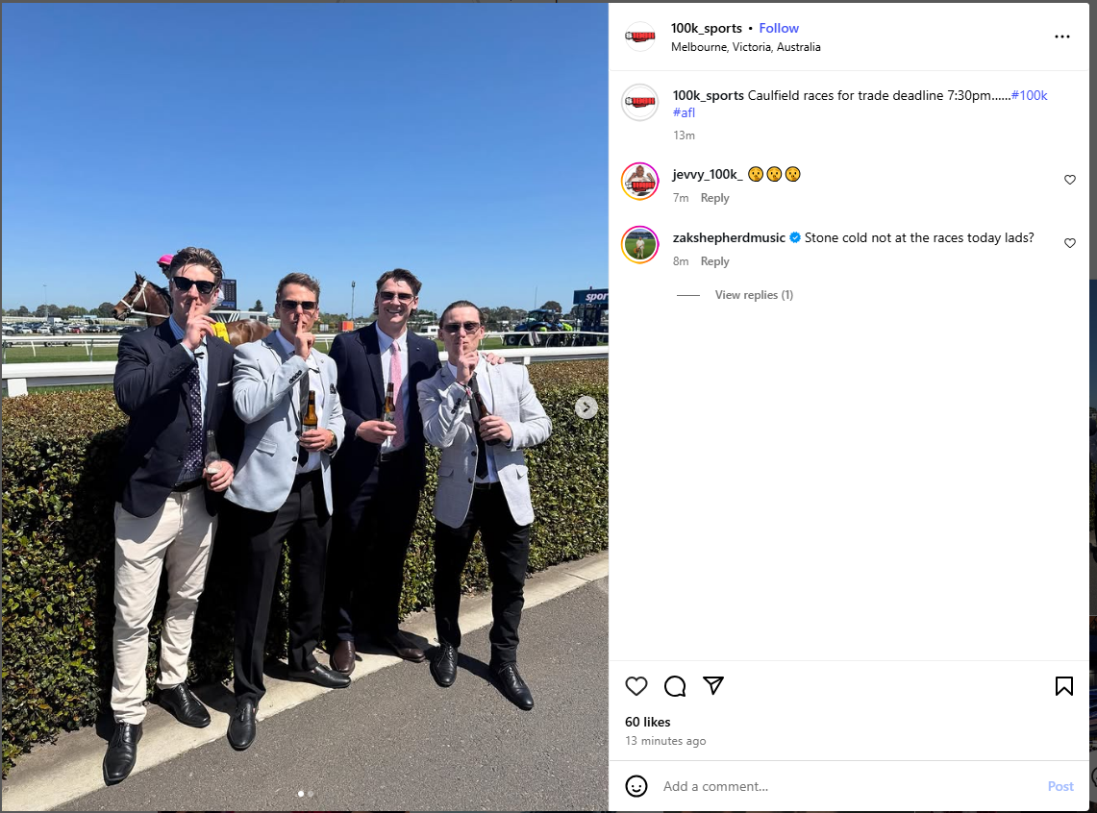The image size is (1097, 813).
Task: Open the #100k hashtag link
Action: click(1029, 95)
